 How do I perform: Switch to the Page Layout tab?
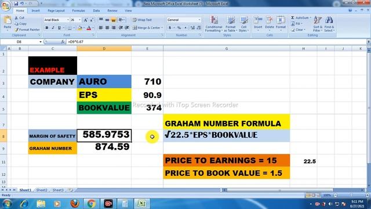[56, 10]
